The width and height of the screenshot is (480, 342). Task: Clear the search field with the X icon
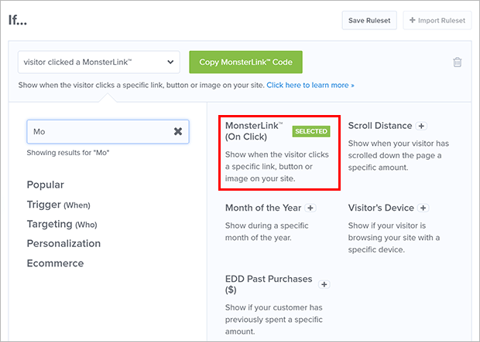point(178,131)
